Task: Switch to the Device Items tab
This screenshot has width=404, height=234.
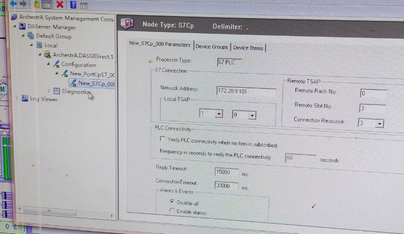Action: point(248,48)
